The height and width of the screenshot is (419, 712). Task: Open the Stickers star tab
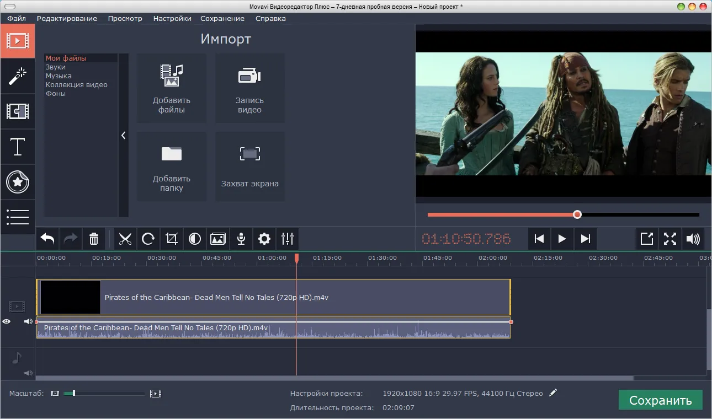click(x=18, y=182)
